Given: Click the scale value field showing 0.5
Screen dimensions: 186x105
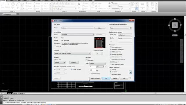Looking at the screenshot, I should pos(92,70).
